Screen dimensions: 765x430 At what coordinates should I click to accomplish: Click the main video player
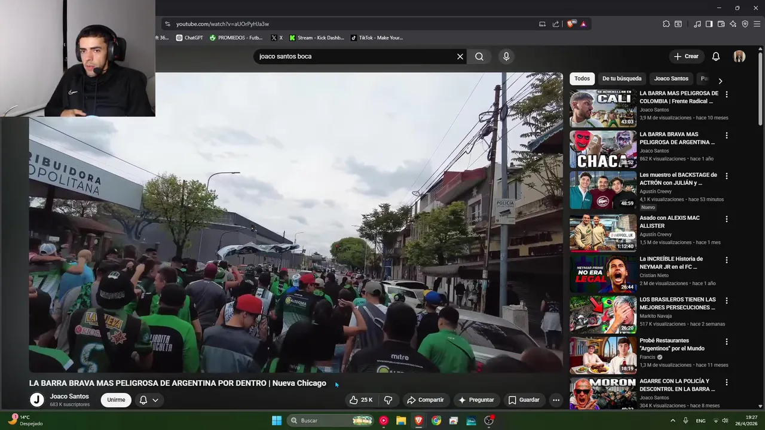coord(296,223)
